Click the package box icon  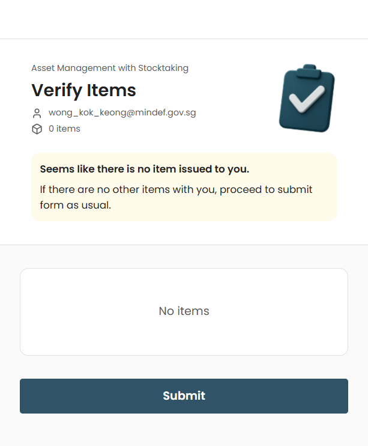coord(37,129)
